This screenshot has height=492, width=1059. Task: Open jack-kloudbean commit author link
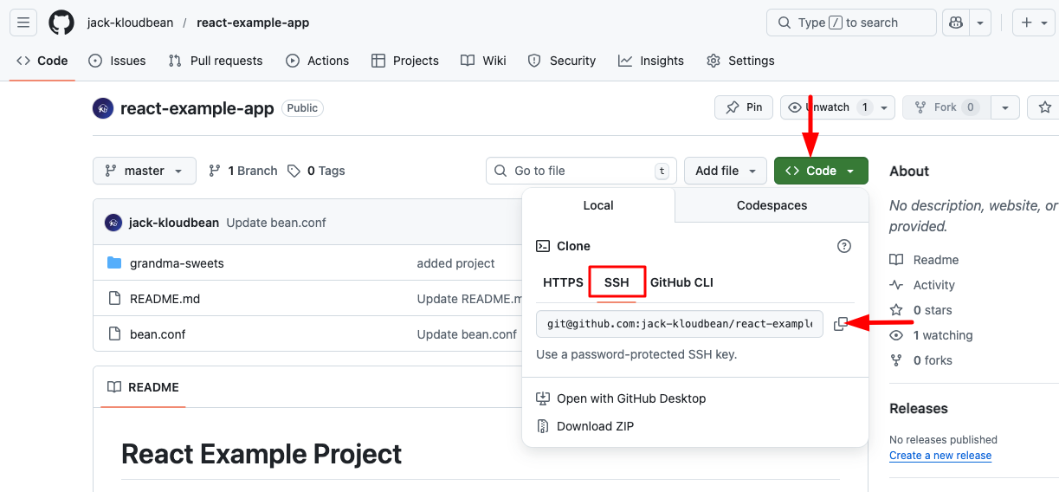[x=174, y=223]
